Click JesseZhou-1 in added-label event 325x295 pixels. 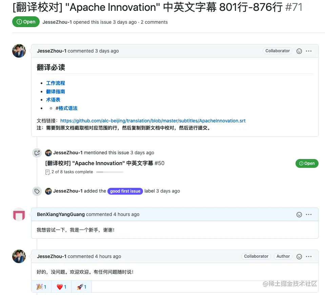68,191
